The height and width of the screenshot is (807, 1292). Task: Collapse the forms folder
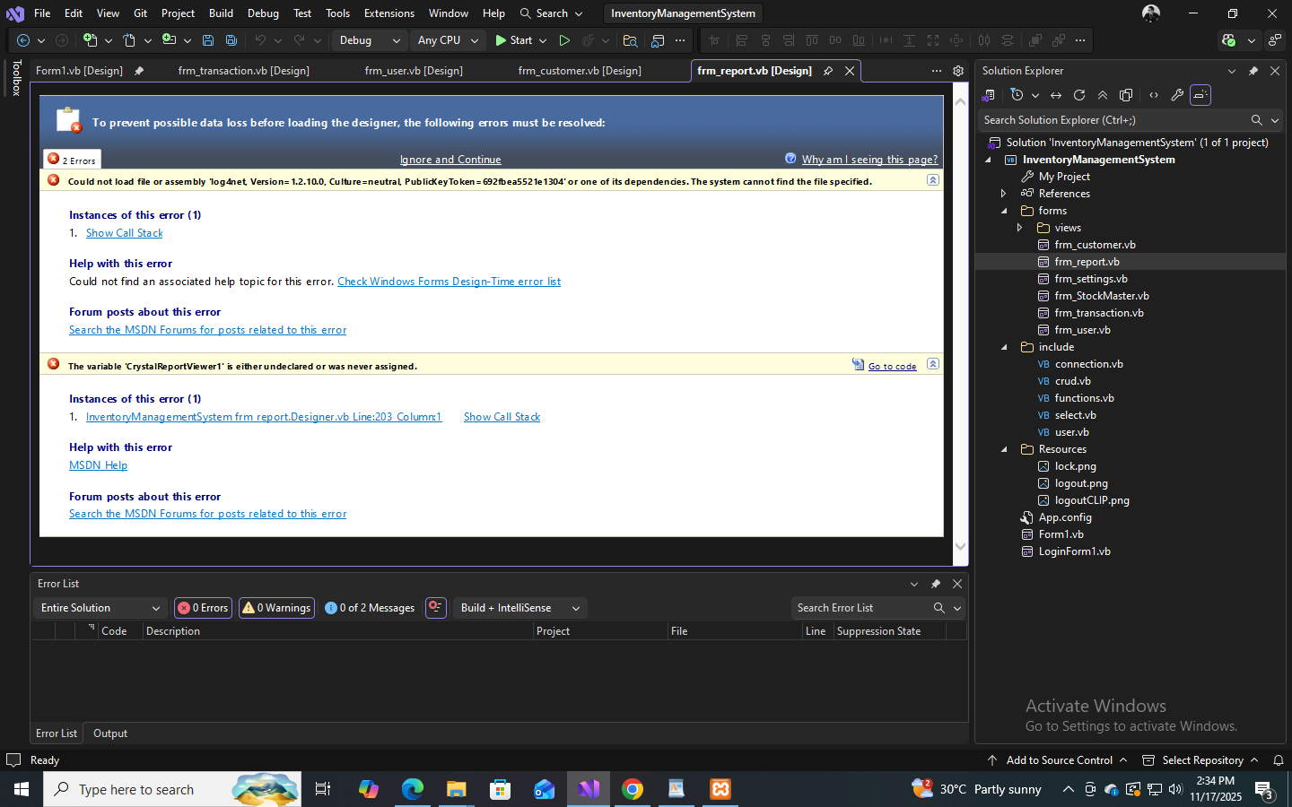click(x=1004, y=211)
